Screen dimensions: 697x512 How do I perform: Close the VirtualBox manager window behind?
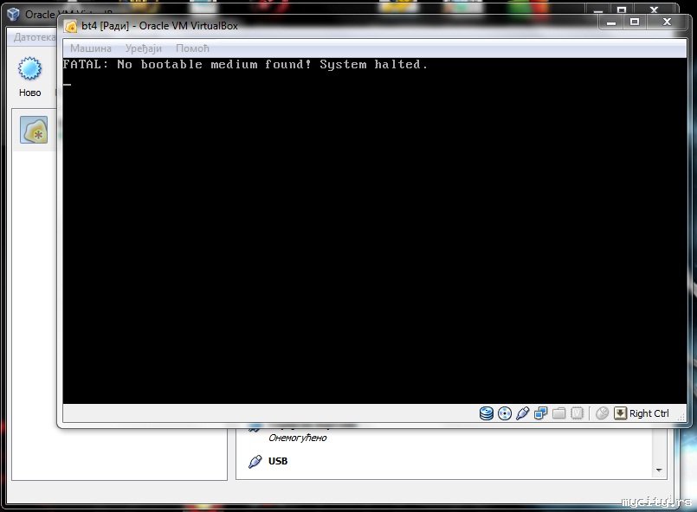point(654,10)
